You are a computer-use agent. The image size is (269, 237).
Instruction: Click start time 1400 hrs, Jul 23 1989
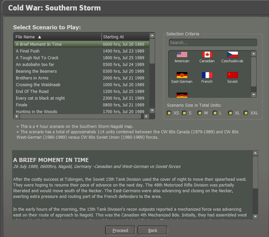pyautogui.click(x=123, y=51)
